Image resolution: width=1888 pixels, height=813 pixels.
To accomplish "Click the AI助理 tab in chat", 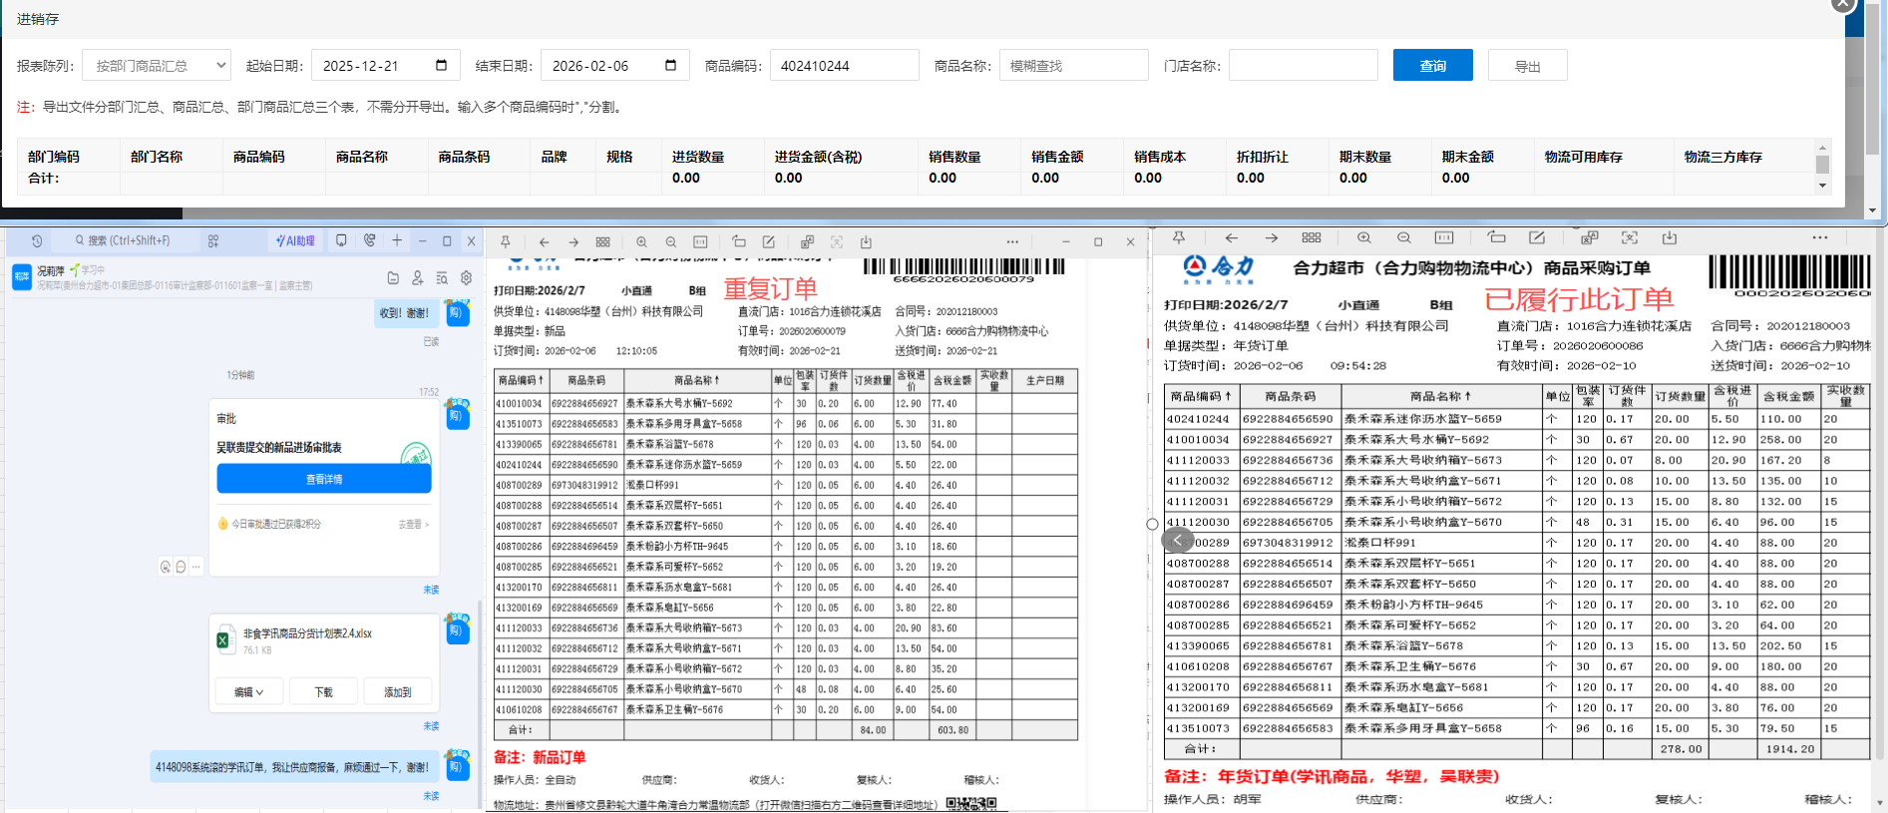I will click(296, 241).
